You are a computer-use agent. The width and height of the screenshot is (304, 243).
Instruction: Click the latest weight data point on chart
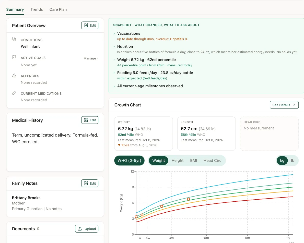(x=188, y=199)
